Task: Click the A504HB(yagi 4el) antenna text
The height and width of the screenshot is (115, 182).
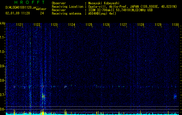Action: 102,14
